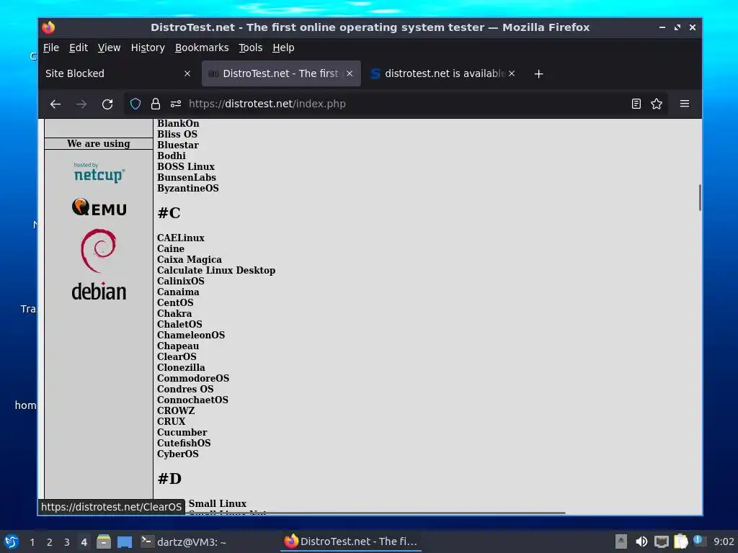Open the update notifier tray icon

(698, 541)
